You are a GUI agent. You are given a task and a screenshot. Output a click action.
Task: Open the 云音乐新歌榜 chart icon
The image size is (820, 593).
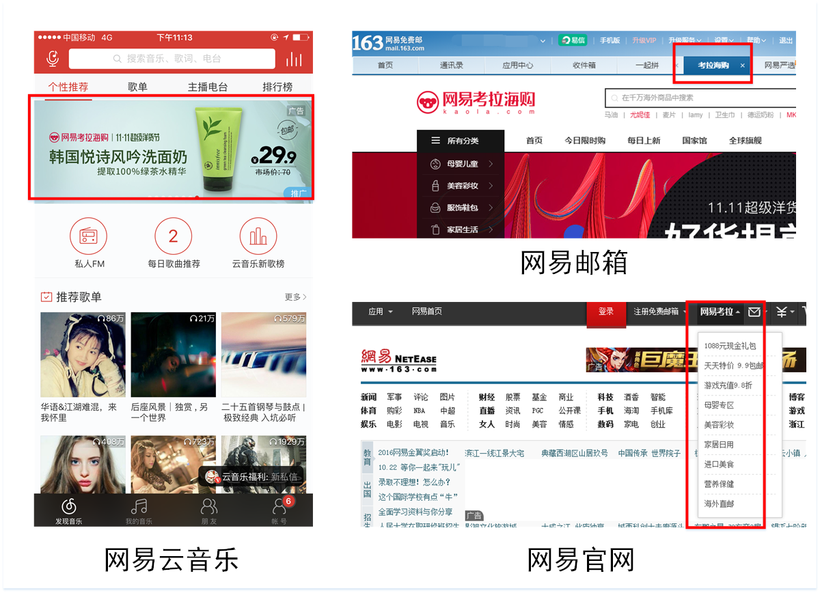(x=258, y=236)
